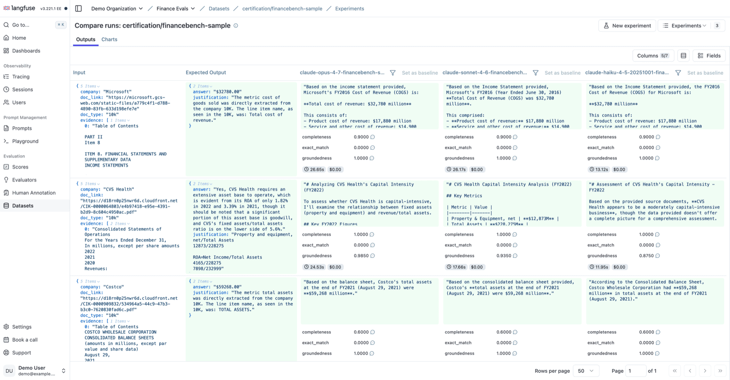
Task: Open completeness 0.6000 comment icon in haiku Costco row
Action: click(657, 332)
